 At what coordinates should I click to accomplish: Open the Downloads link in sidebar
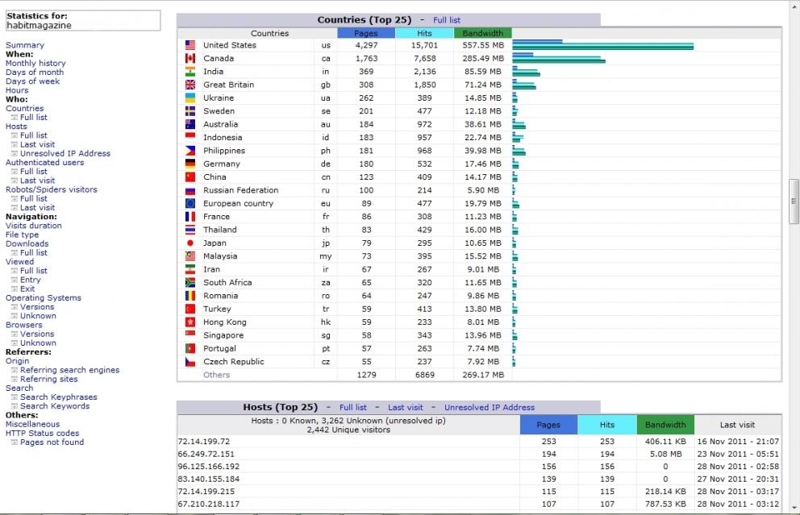click(27, 243)
